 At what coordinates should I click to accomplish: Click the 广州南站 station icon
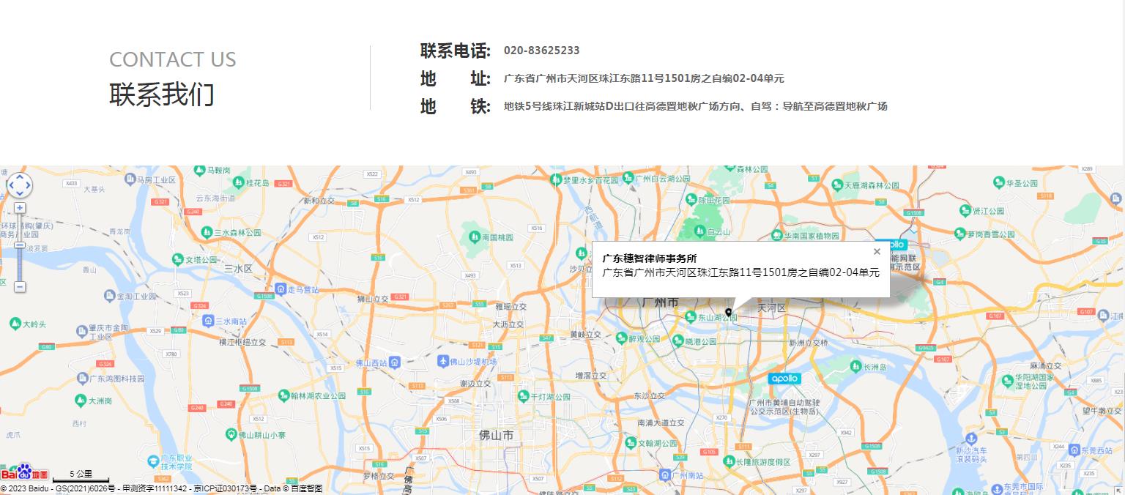(x=664, y=475)
